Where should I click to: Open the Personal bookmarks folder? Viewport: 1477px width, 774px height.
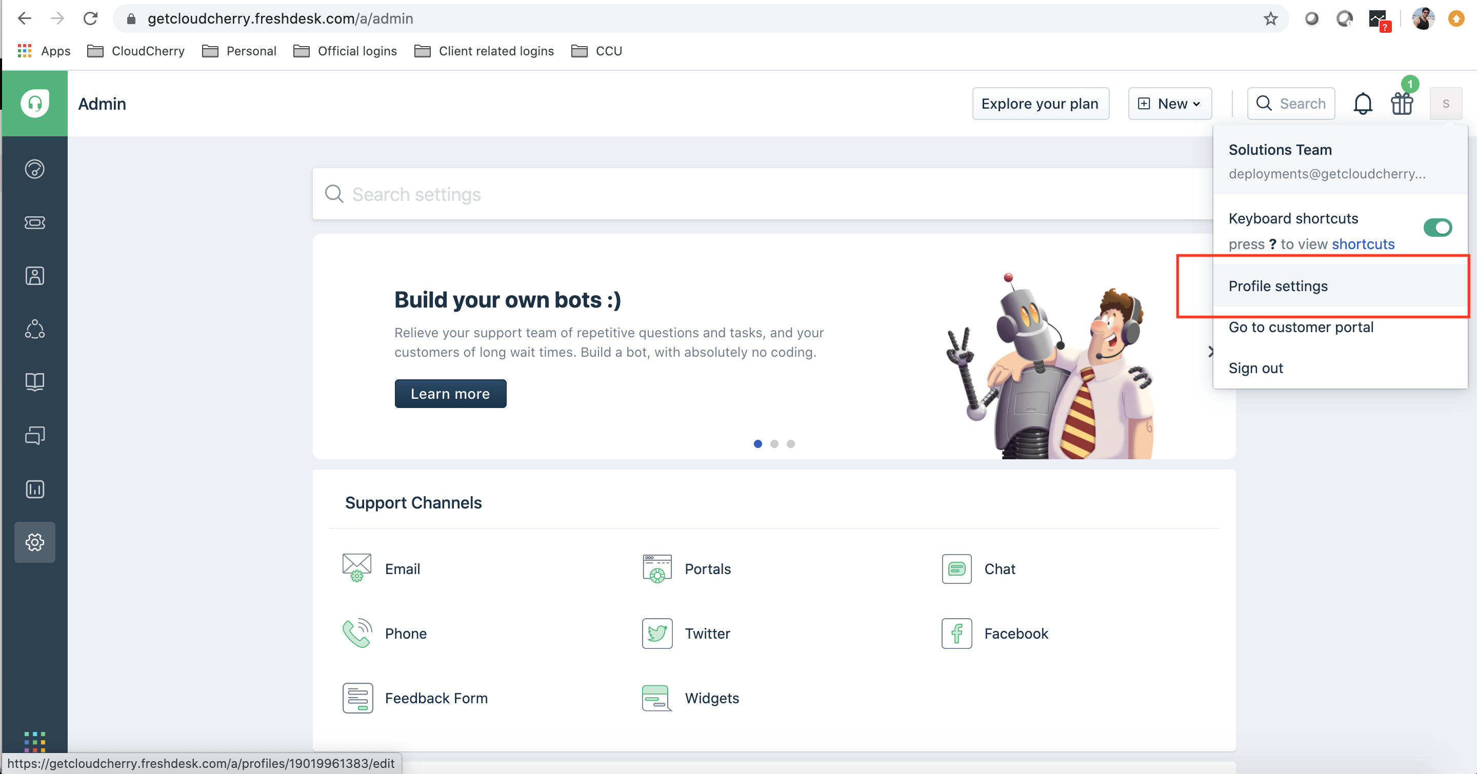pos(239,51)
